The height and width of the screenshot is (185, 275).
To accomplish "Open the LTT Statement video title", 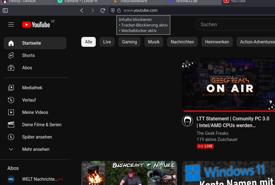I will point(233,122).
